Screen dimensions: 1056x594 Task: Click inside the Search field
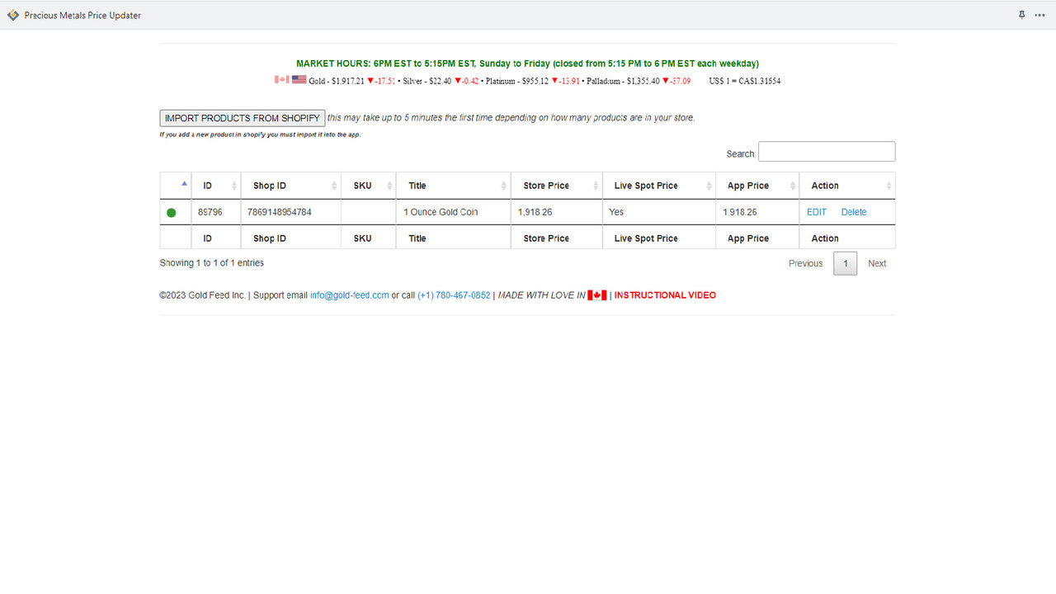[826, 151]
